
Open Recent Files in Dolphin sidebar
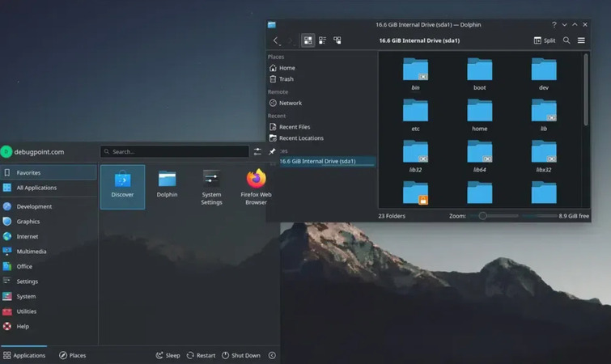[321, 127]
